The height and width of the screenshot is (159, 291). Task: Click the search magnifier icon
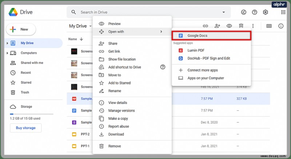pos(73,12)
